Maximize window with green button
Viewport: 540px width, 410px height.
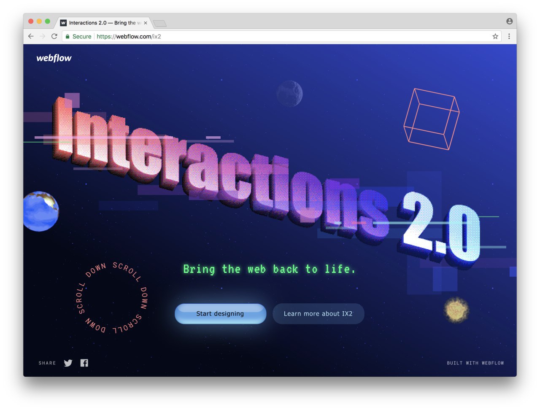coord(48,21)
